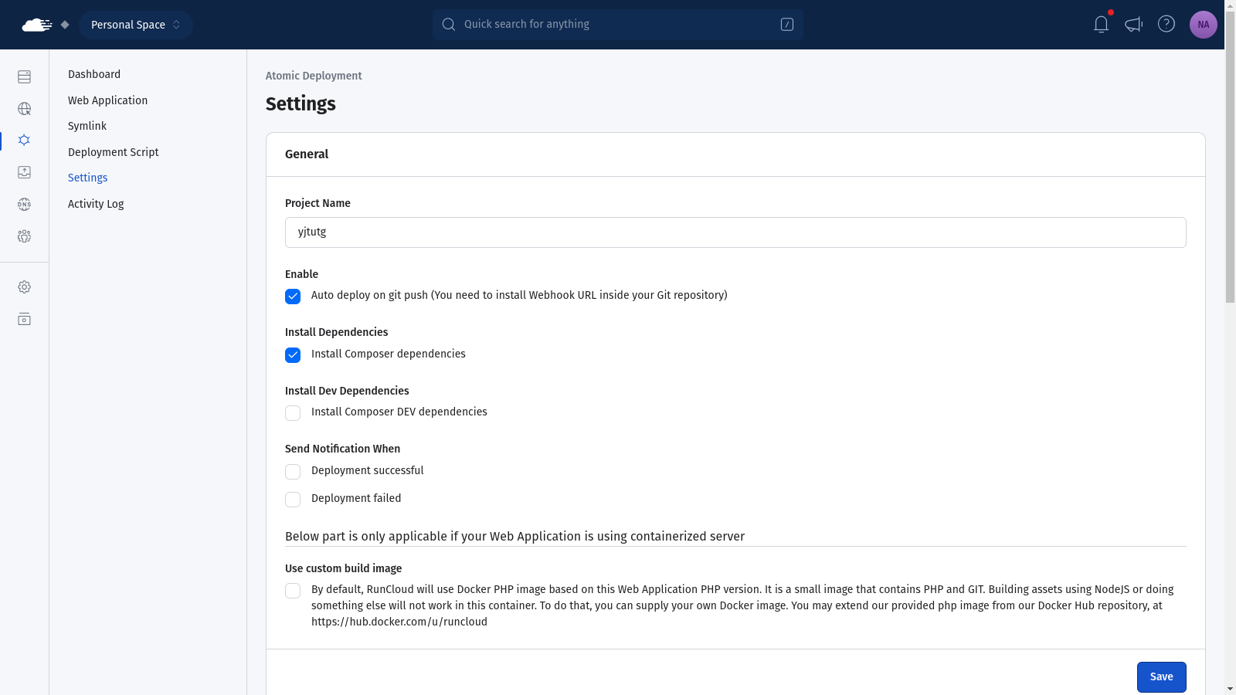
Task: Open the help question mark icon
Action: (x=1166, y=25)
